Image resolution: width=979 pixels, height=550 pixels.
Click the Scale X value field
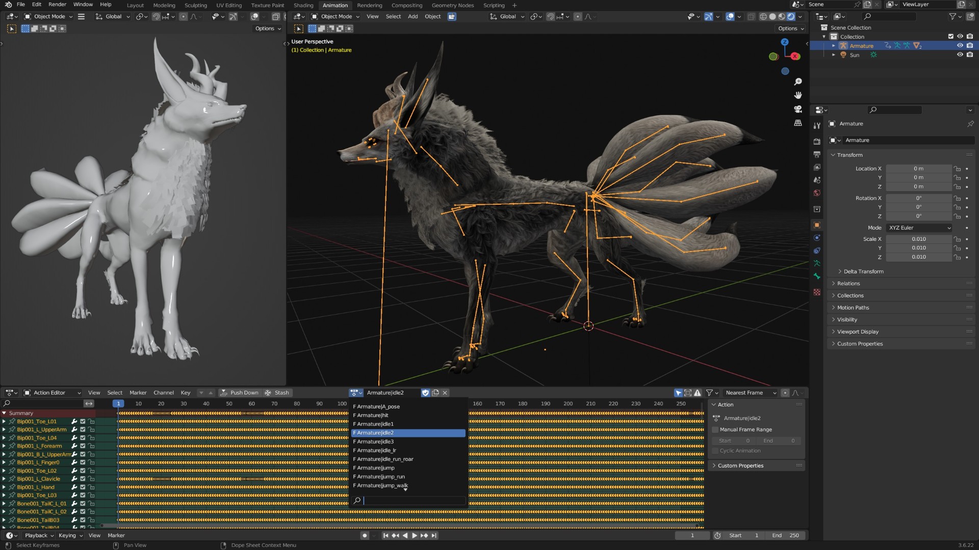point(918,239)
